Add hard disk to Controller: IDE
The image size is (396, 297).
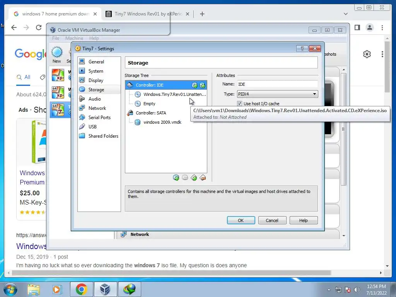pyautogui.click(x=202, y=85)
